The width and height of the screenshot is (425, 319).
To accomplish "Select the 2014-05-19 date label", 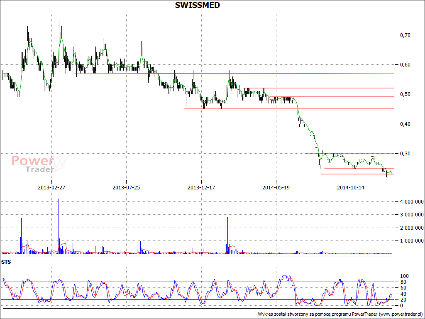I will tap(276, 187).
